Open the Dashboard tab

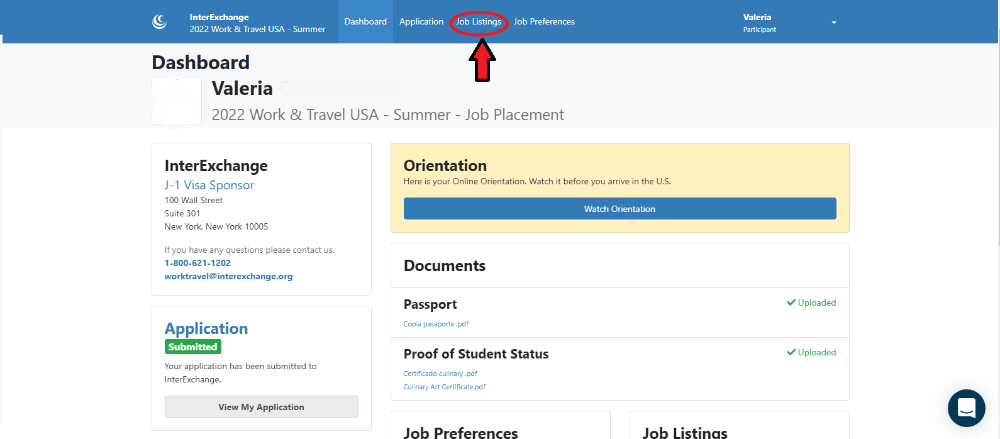365,21
